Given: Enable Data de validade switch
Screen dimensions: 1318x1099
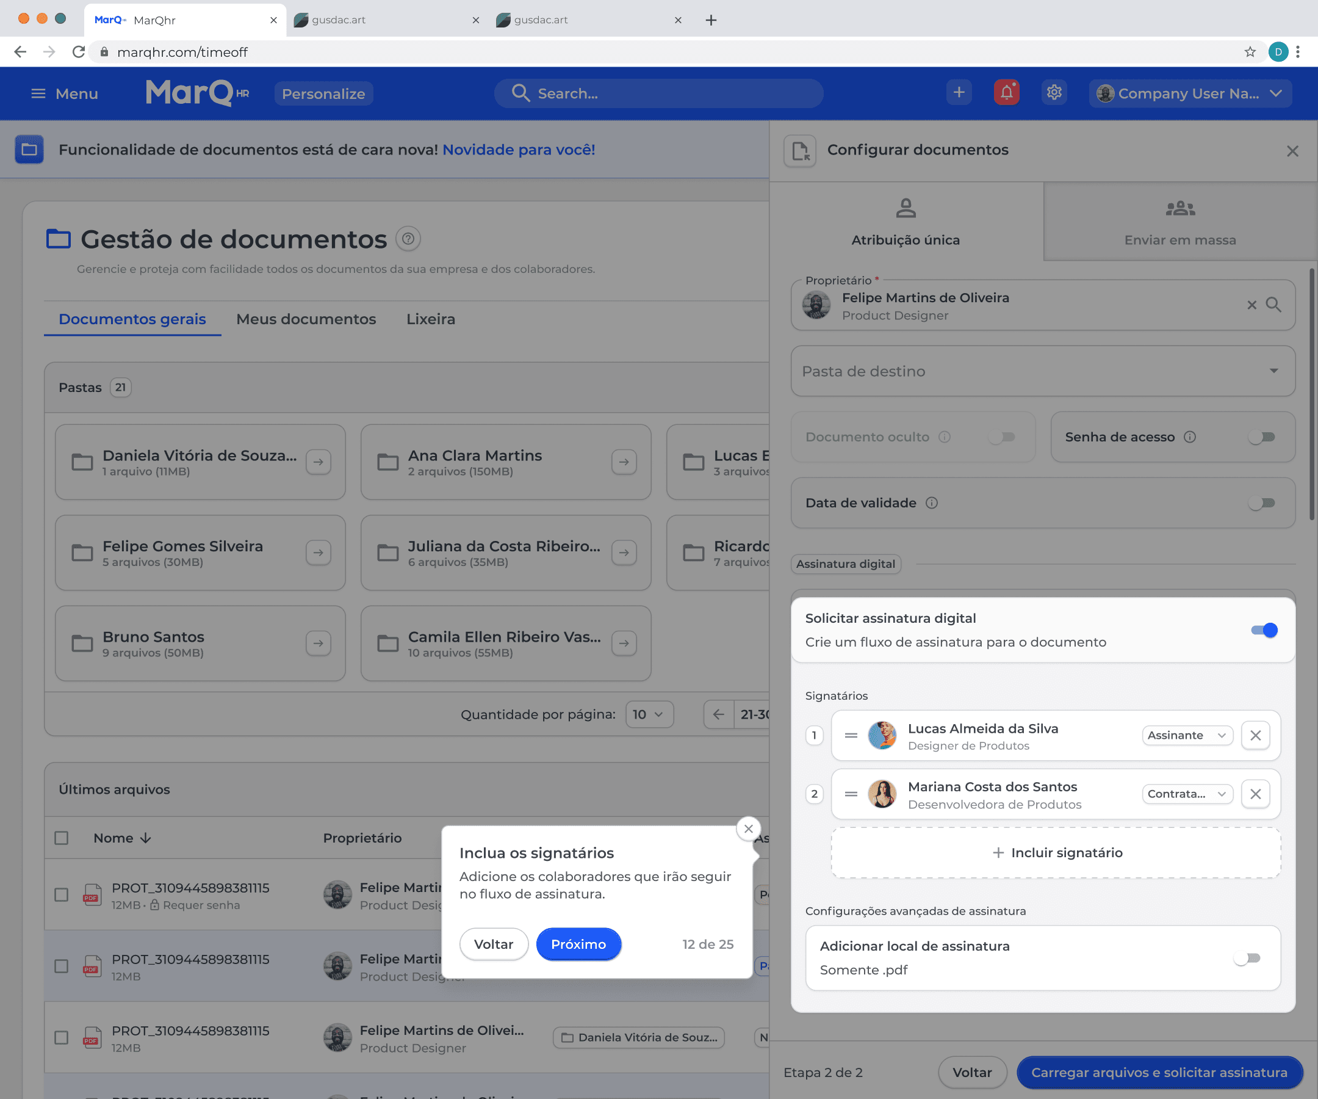Looking at the screenshot, I should [x=1261, y=503].
